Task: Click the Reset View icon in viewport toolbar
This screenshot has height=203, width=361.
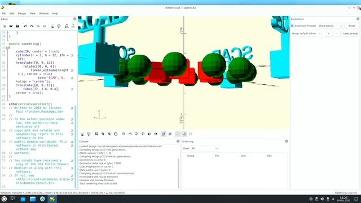Action: tap(116, 134)
